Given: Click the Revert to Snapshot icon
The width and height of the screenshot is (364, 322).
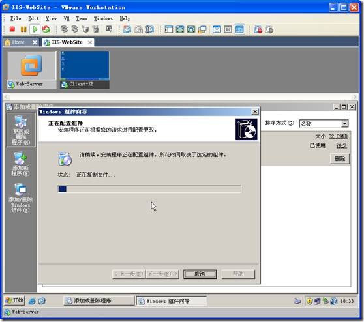Looking at the screenshot, I should coord(138,29).
